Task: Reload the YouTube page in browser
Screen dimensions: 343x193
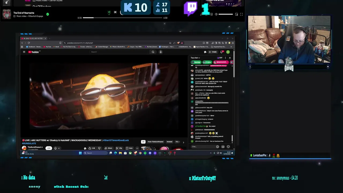Action: click(29, 43)
